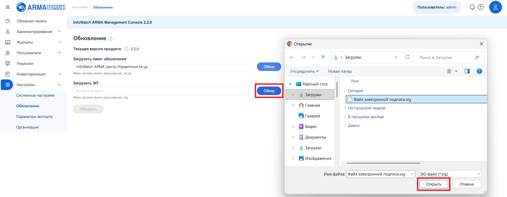This screenshot has width=507, height=197.
Task: Click the Отмена button
Action: (x=467, y=184)
